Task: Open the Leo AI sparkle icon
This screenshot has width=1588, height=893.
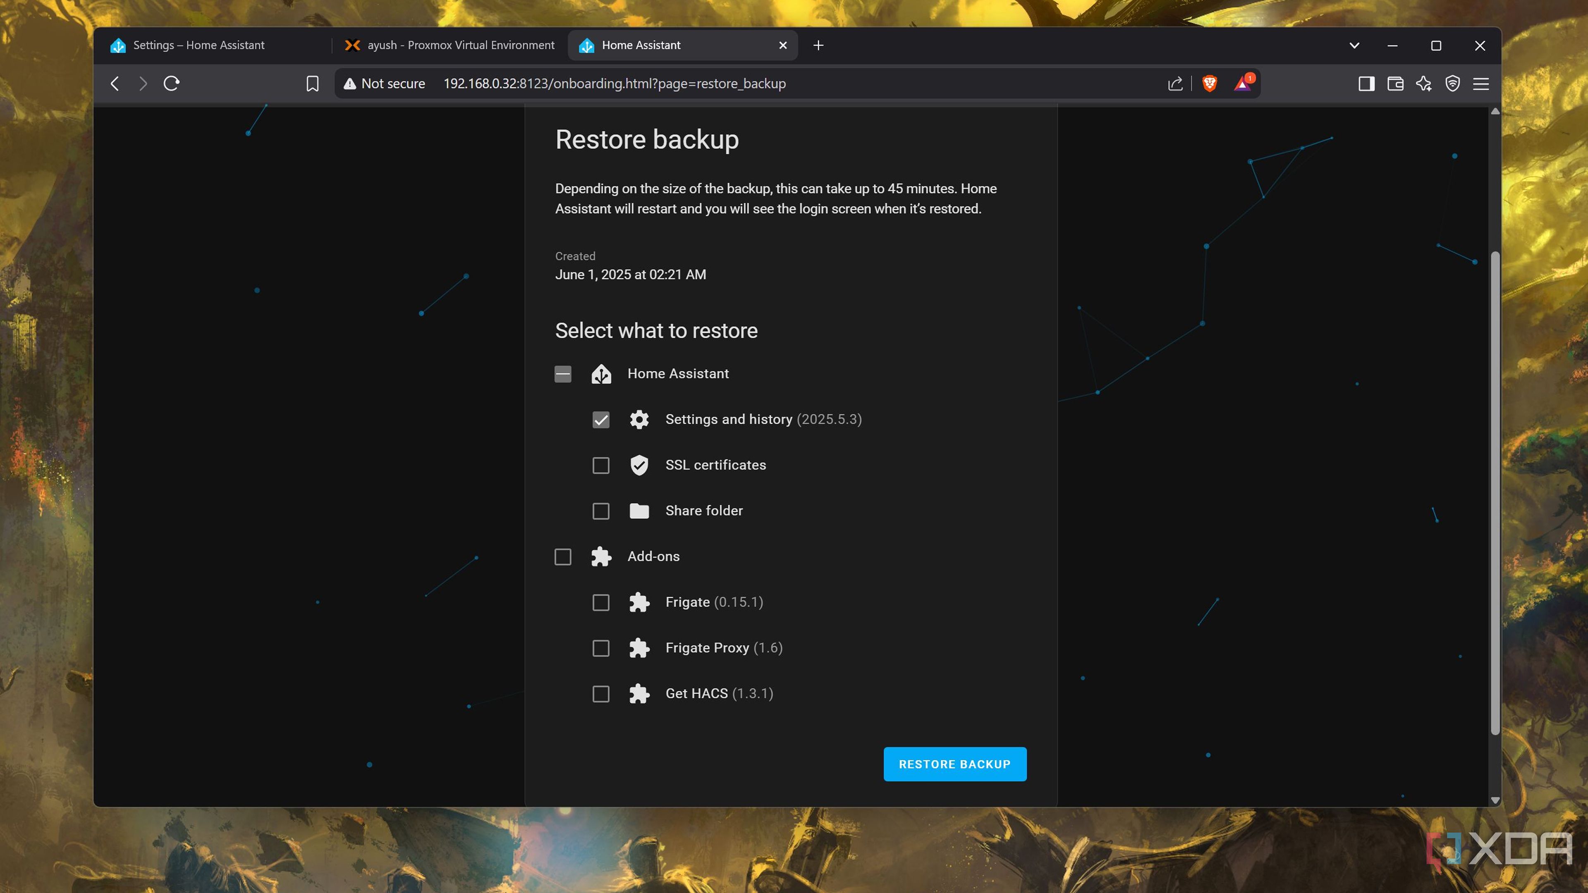Action: point(1424,84)
